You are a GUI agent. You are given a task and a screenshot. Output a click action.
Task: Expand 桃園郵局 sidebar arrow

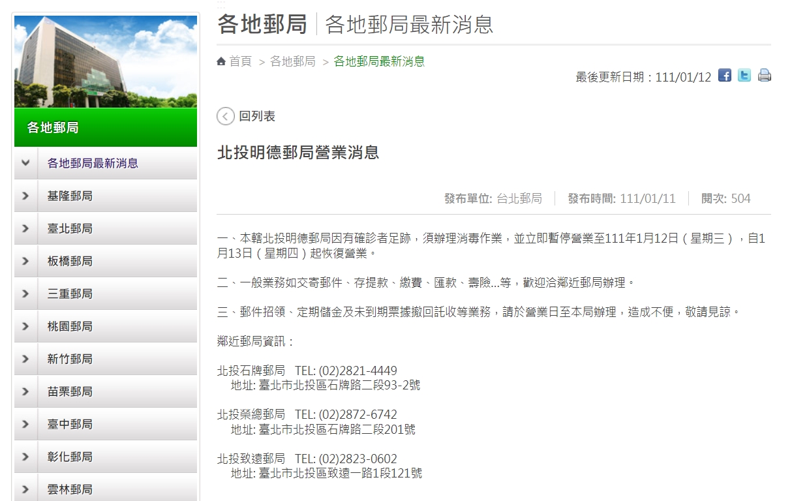tap(25, 326)
